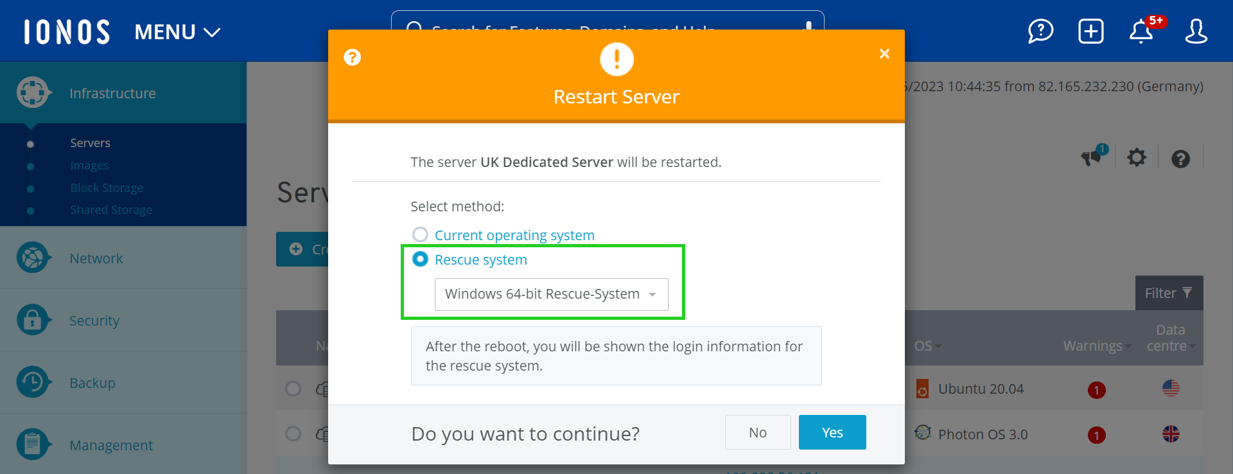The width and height of the screenshot is (1233, 474).
Task: Open the Windows 64-bit Rescue-System dropdown
Action: (x=551, y=294)
